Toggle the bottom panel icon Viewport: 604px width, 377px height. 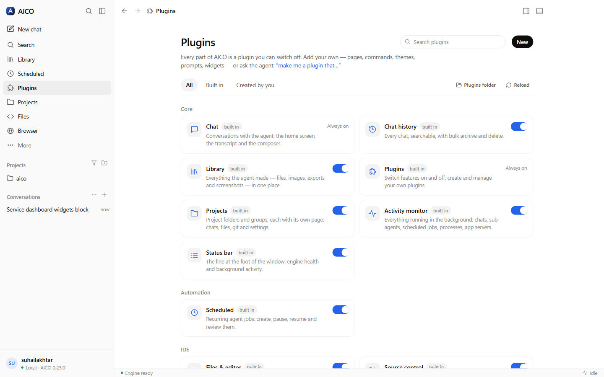coord(540,11)
